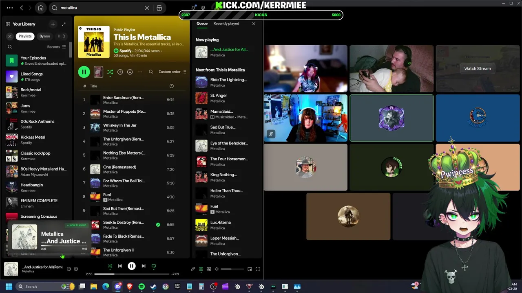This screenshot has width=522, height=293.
Task: Sort the tracks by the duration clock icon
Action: (x=171, y=86)
